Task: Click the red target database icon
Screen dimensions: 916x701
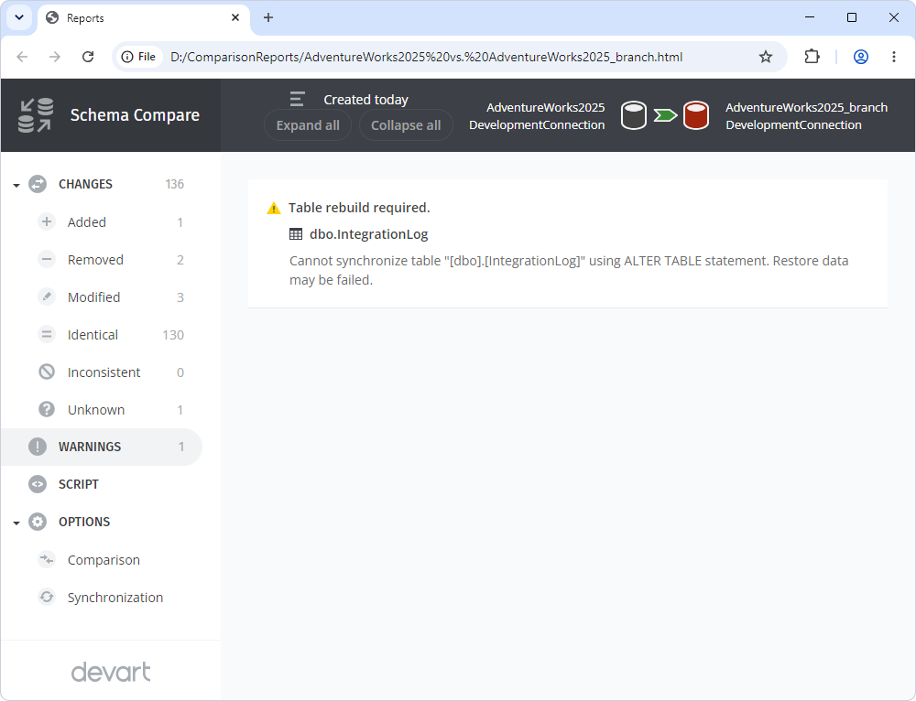Action: point(696,115)
